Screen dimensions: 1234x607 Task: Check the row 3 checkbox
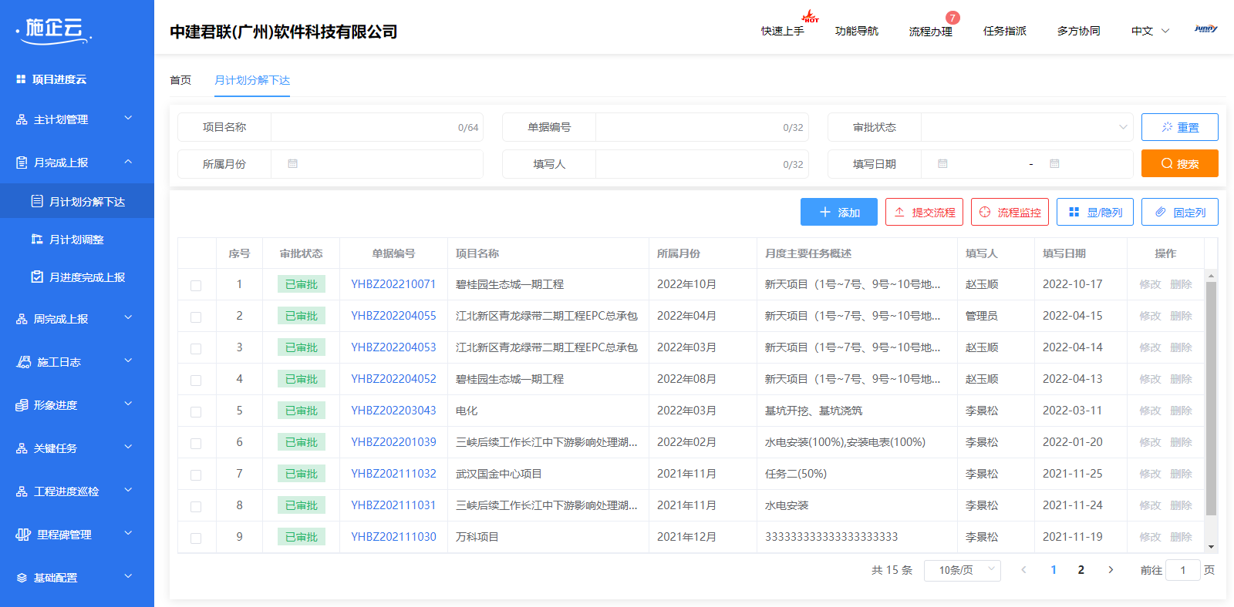click(196, 348)
